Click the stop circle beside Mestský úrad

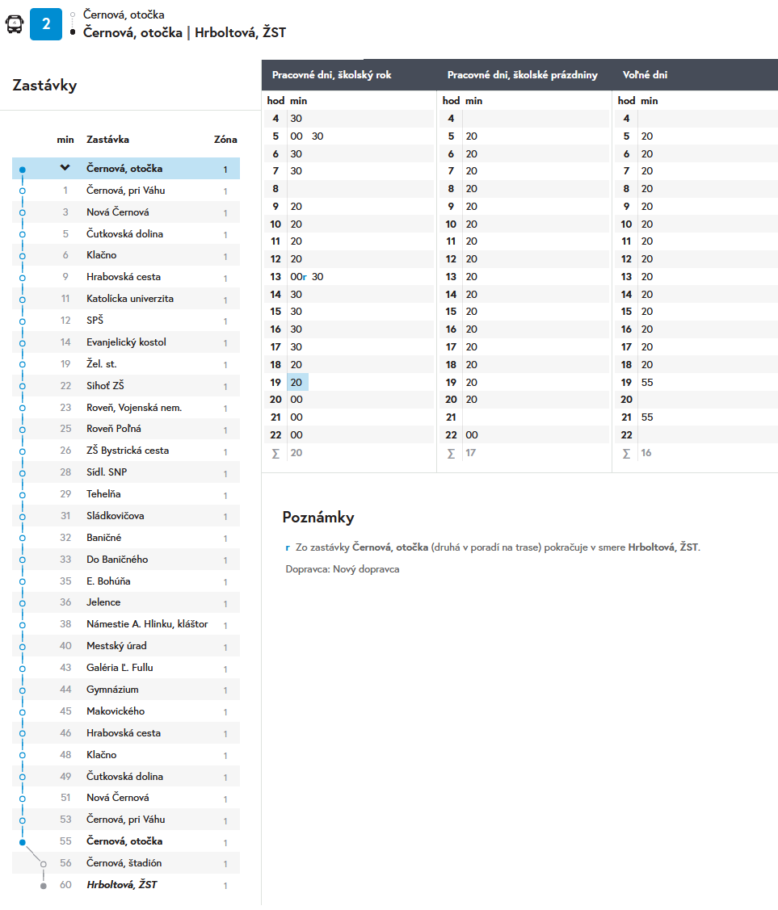[23, 647]
